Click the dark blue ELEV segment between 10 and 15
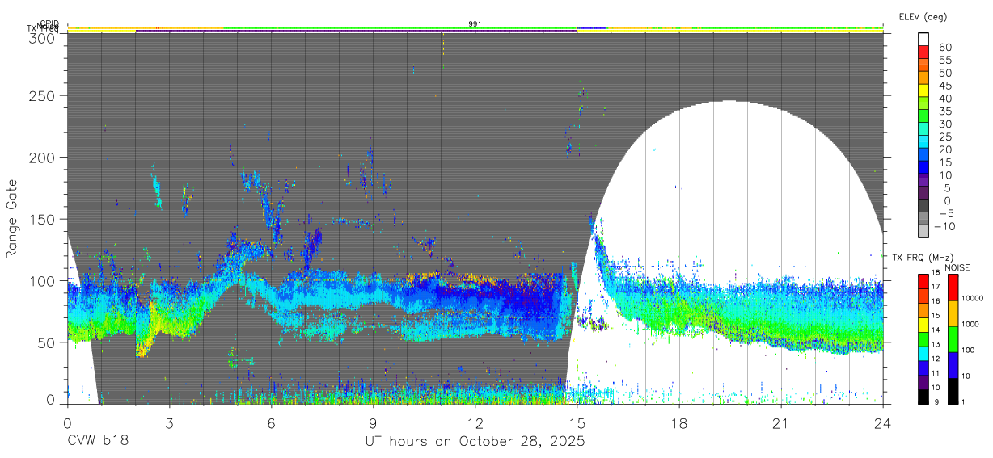 [x=923, y=167]
